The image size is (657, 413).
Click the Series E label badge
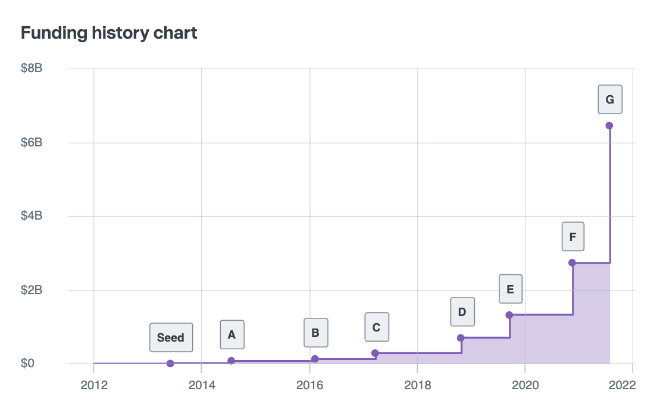pos(510,289)
